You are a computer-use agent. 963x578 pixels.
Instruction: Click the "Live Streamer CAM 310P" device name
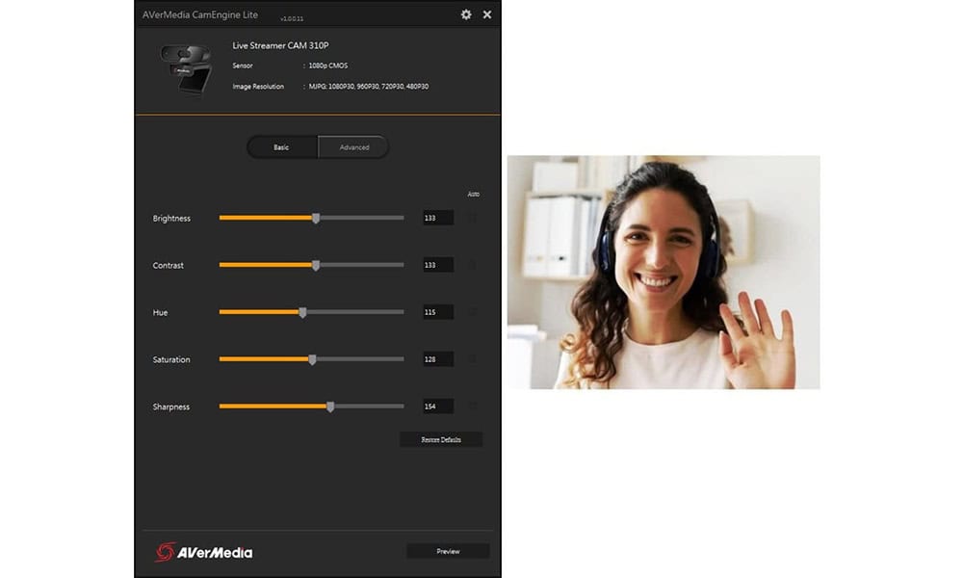[x=280, y=45]
